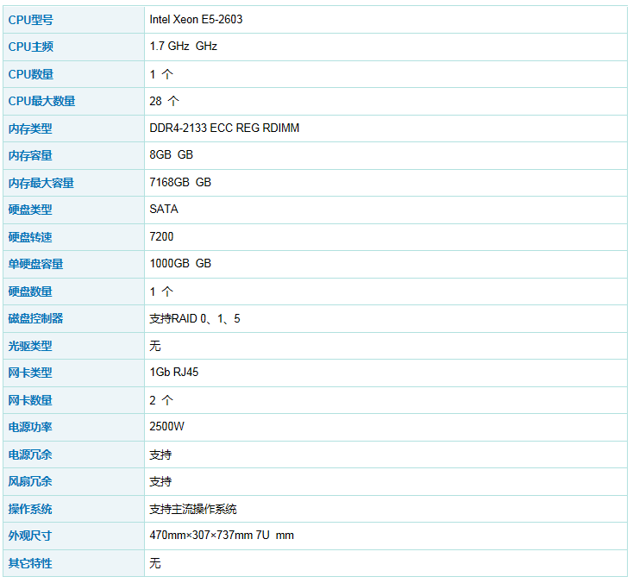Select the 1 个 value beside 硬盘数量
This screenshot has height=583, width=633.
161,291
